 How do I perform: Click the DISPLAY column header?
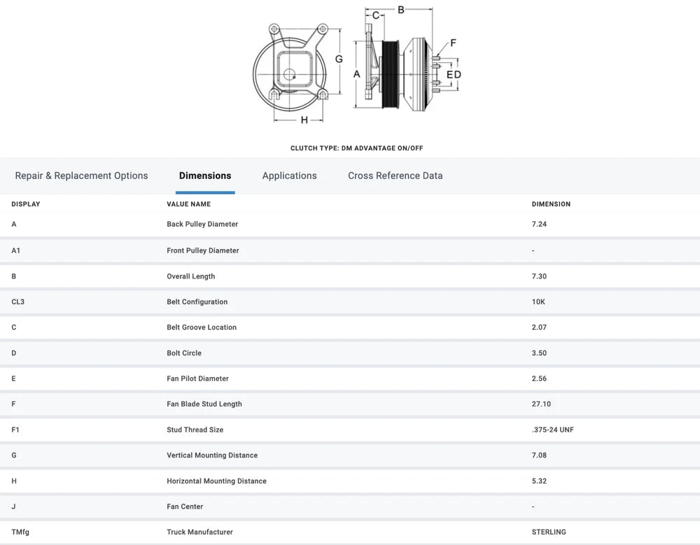26,204
